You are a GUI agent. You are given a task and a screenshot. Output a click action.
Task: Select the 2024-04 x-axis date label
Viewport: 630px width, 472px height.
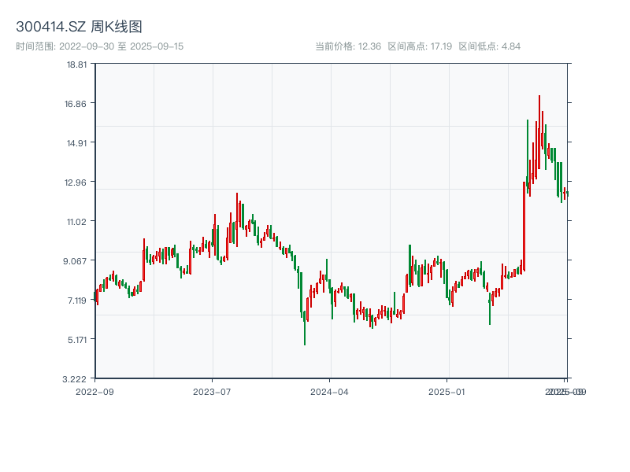click(x=330, y=391)
